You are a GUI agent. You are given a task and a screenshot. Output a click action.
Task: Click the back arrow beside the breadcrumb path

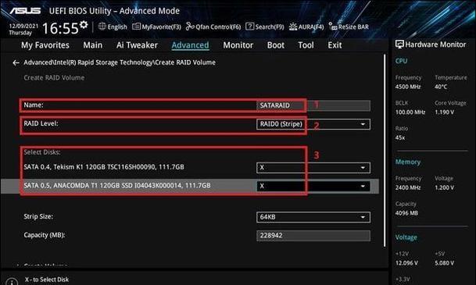pyautogui.click(x=16, y=62)
